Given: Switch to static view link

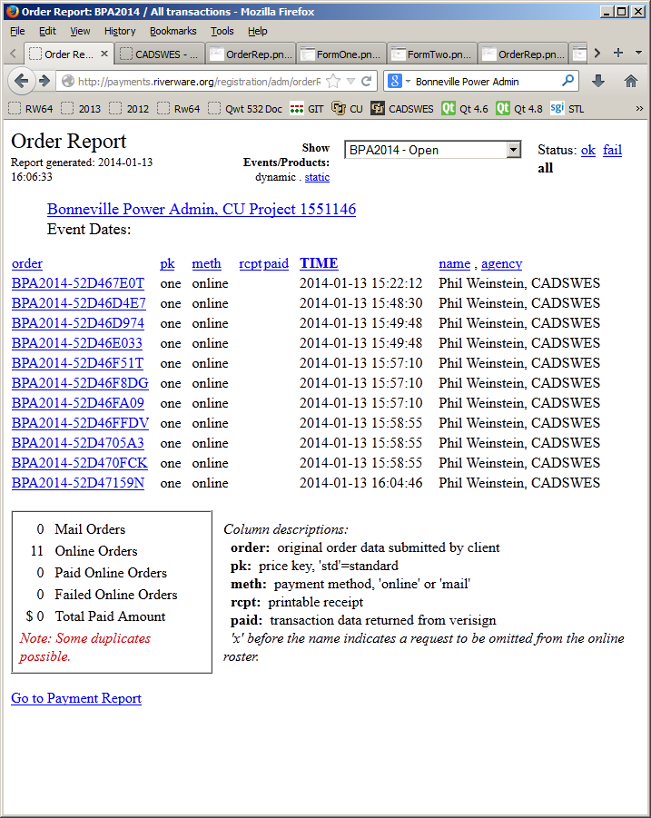Looking at the screenshot, I should coord(317,177).
